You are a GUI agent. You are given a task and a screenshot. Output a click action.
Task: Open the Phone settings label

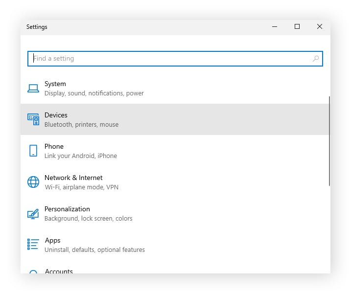pyautogui.click(x=54, y=146)
